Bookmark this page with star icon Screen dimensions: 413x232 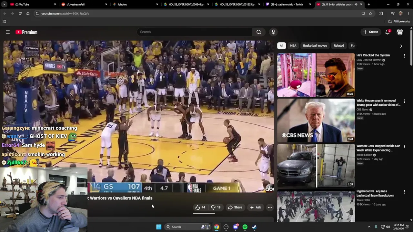370,14
